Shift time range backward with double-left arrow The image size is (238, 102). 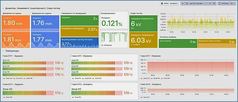(x=183, y=3)
